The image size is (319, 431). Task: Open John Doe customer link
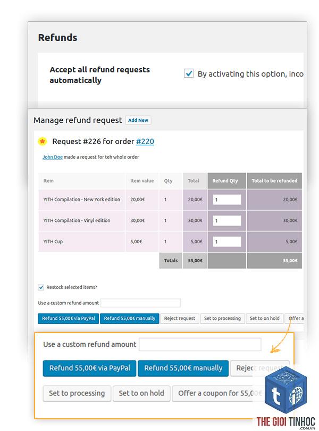point(53,157)
